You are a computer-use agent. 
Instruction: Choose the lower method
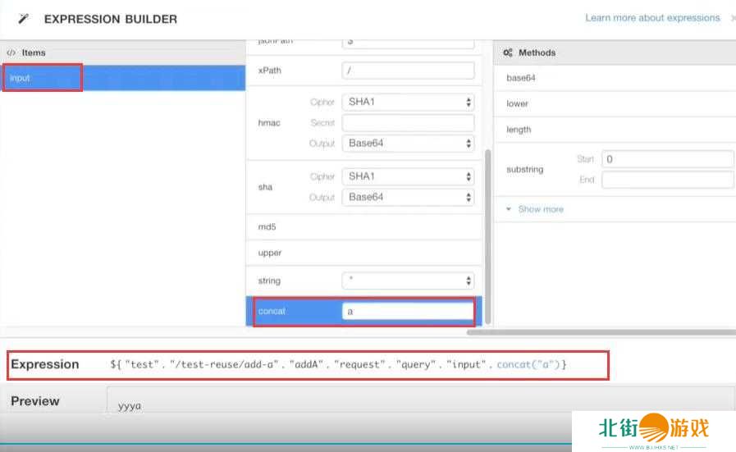pos(615,104)
